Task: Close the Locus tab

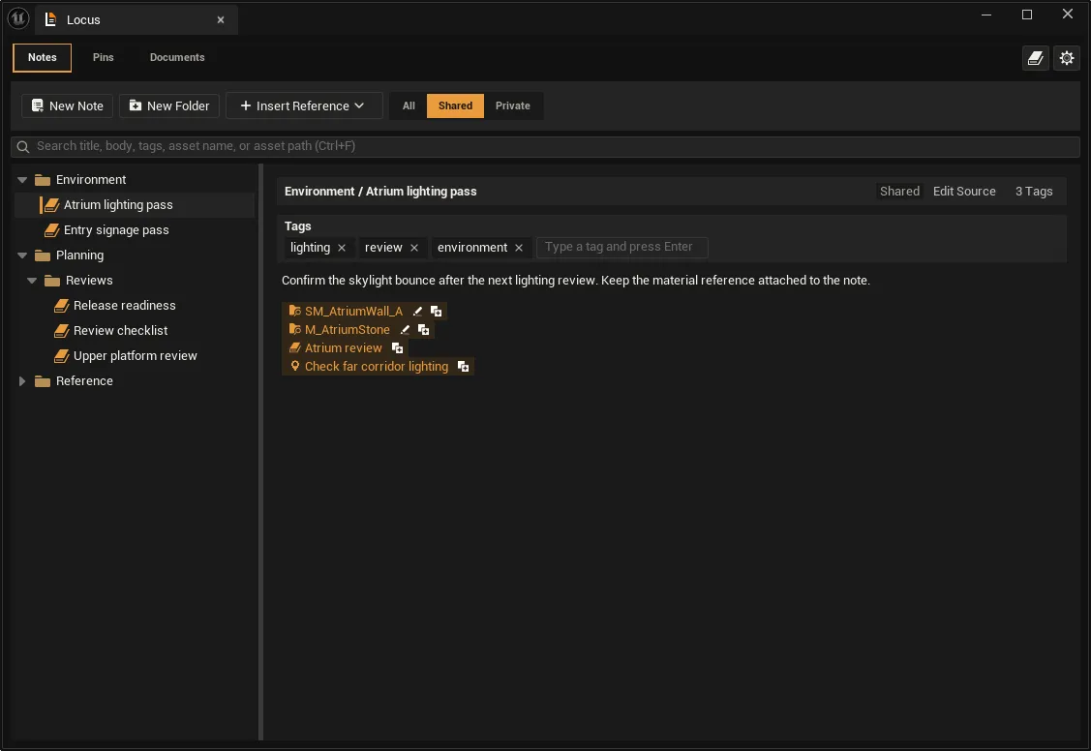Action: coord(221,20)
